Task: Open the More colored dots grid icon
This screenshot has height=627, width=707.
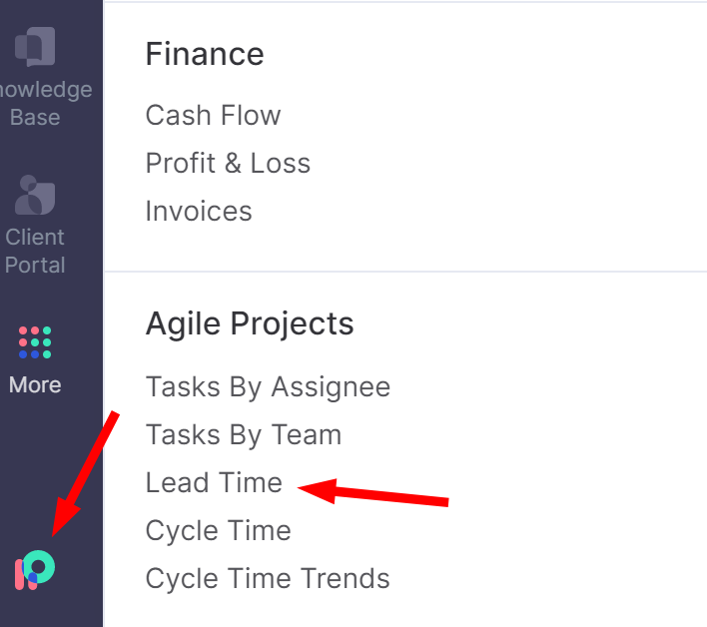Action: (35, 342)
